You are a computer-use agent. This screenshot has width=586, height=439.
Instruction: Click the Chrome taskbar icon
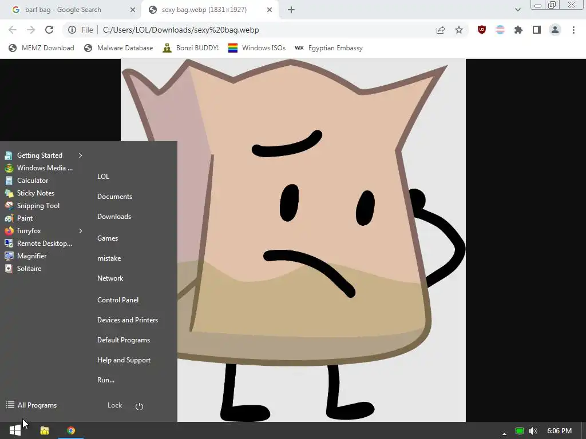tap(70, 430)
